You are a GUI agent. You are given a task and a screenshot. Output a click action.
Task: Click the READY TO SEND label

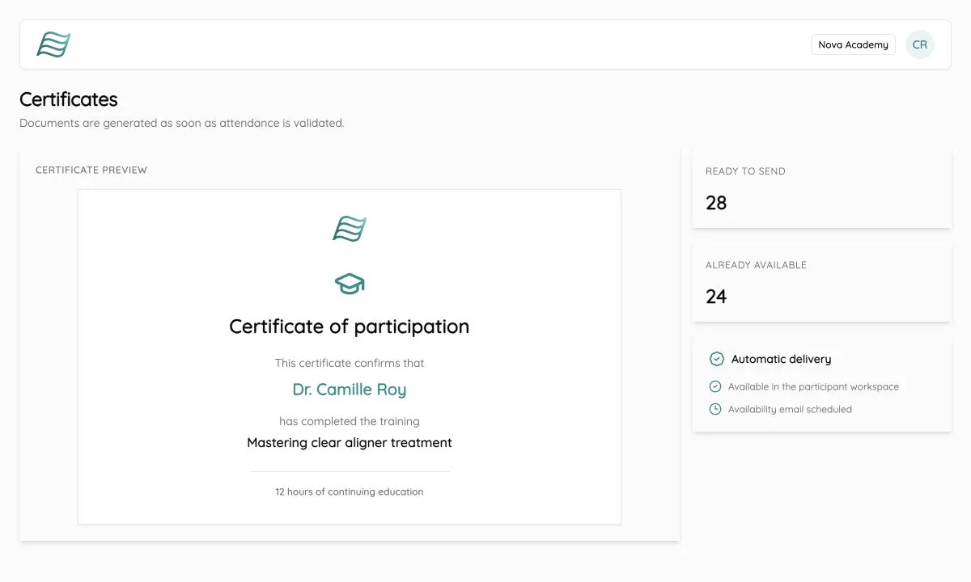pos(745,171)
